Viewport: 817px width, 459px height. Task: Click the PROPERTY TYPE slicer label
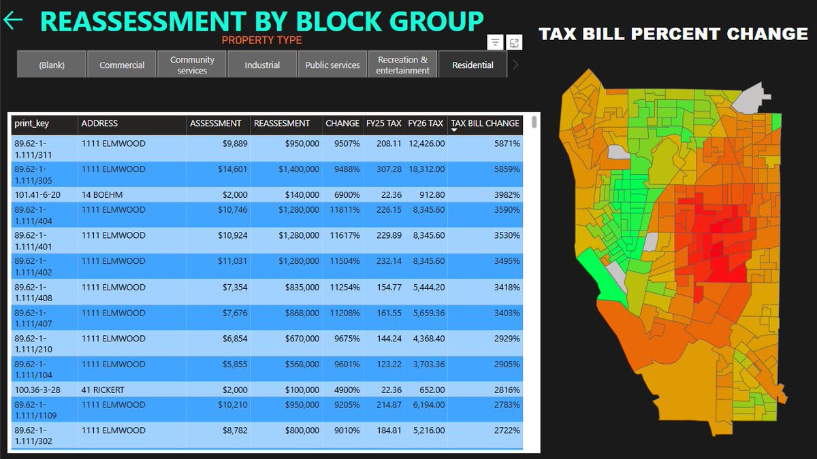point(262,41)
